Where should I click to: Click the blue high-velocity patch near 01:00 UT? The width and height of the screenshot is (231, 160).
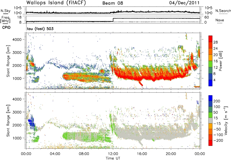tap(31, 122)
